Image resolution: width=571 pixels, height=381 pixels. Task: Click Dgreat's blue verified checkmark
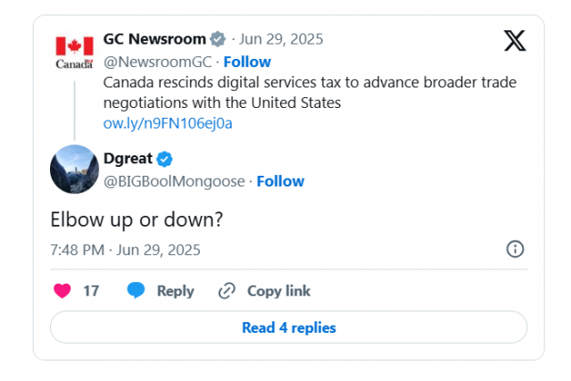tap(164, 159)
